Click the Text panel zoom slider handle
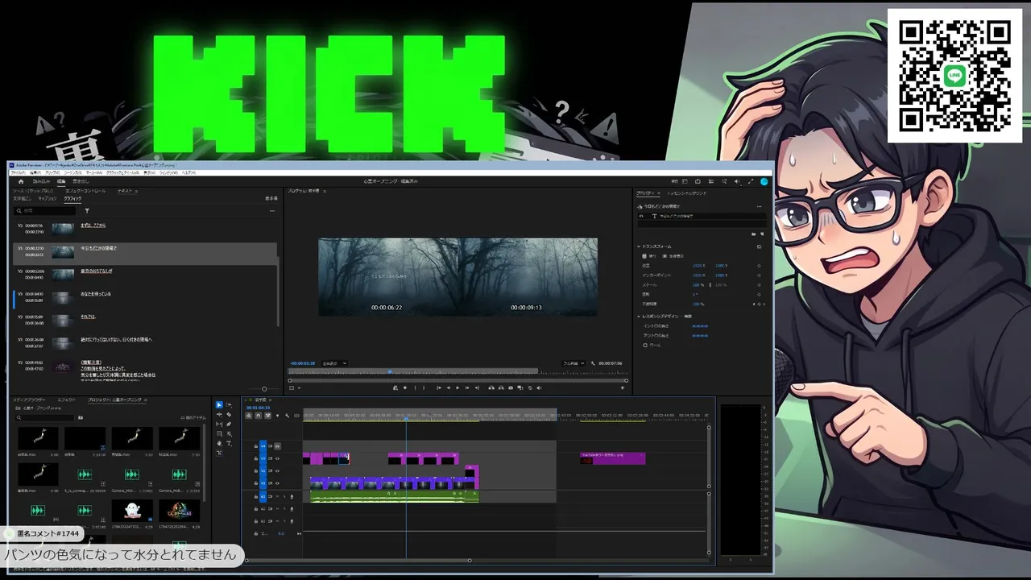This screenshot has height=580, width=1031. click(264, 389)
